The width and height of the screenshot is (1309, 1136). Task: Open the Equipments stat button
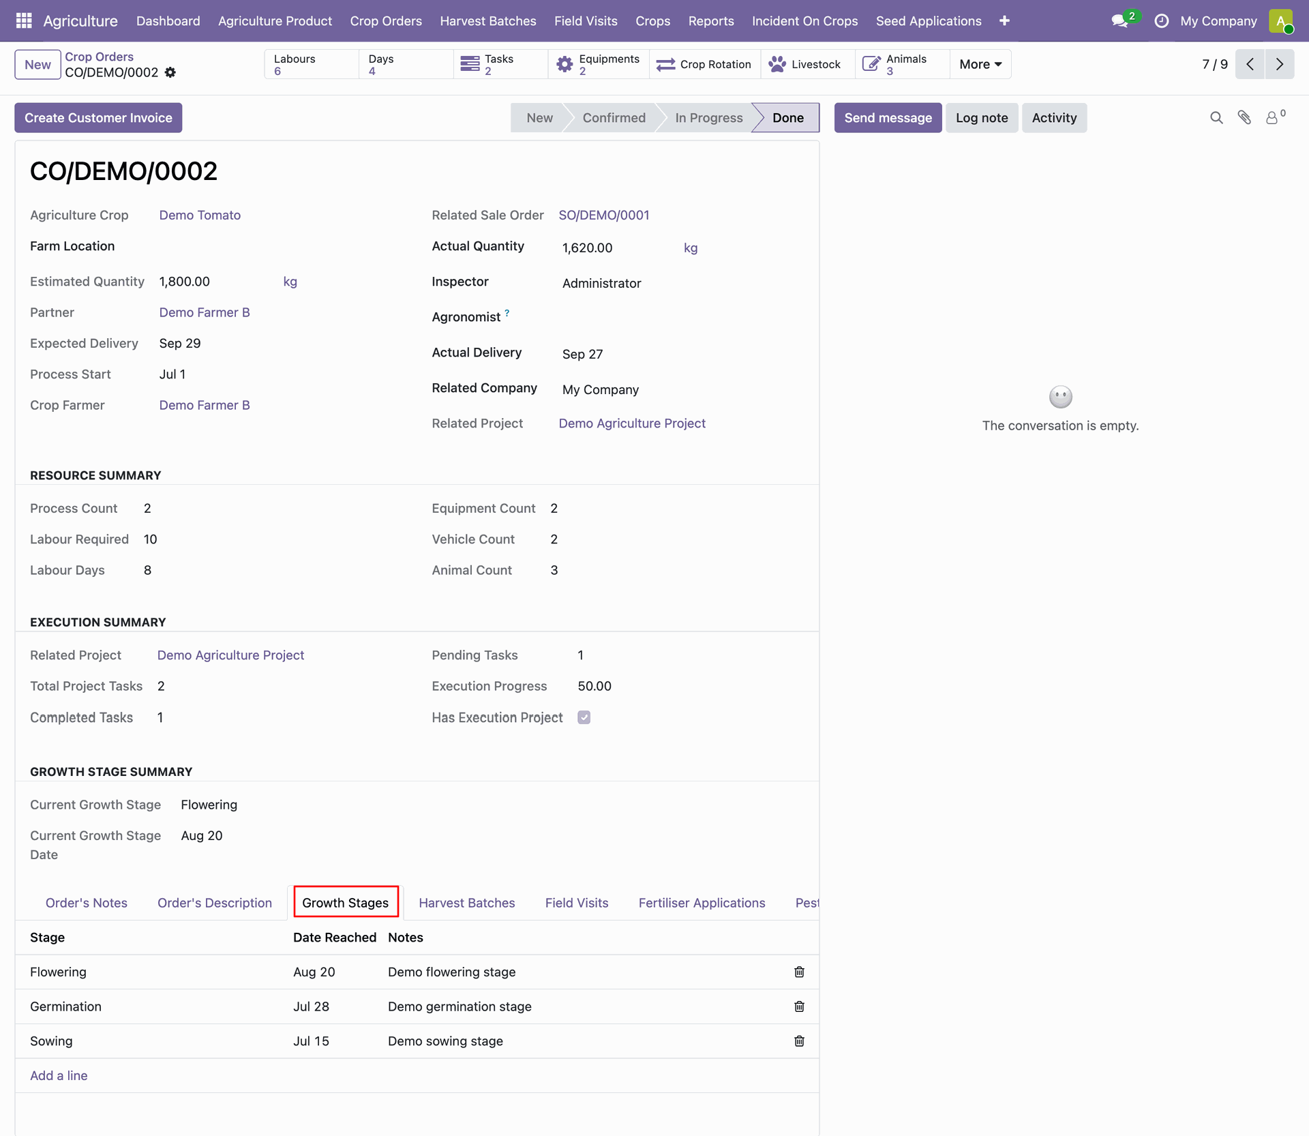pos(599,64)
